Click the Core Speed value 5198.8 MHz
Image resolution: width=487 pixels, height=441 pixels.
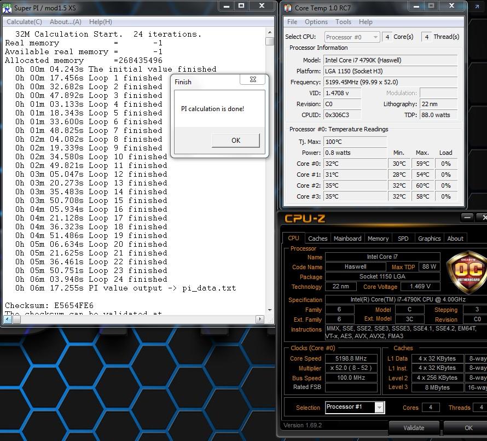coord(351,358)
